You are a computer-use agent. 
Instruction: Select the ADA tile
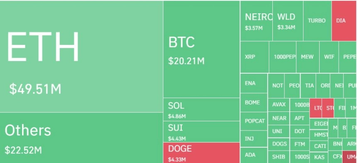click(x=254, y=155)
